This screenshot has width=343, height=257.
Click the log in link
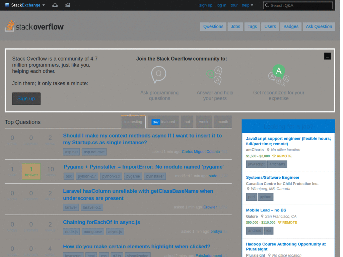click(x=221, y=5)
